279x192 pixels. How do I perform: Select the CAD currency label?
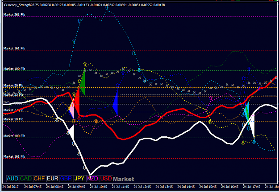(x=26, y=178)
